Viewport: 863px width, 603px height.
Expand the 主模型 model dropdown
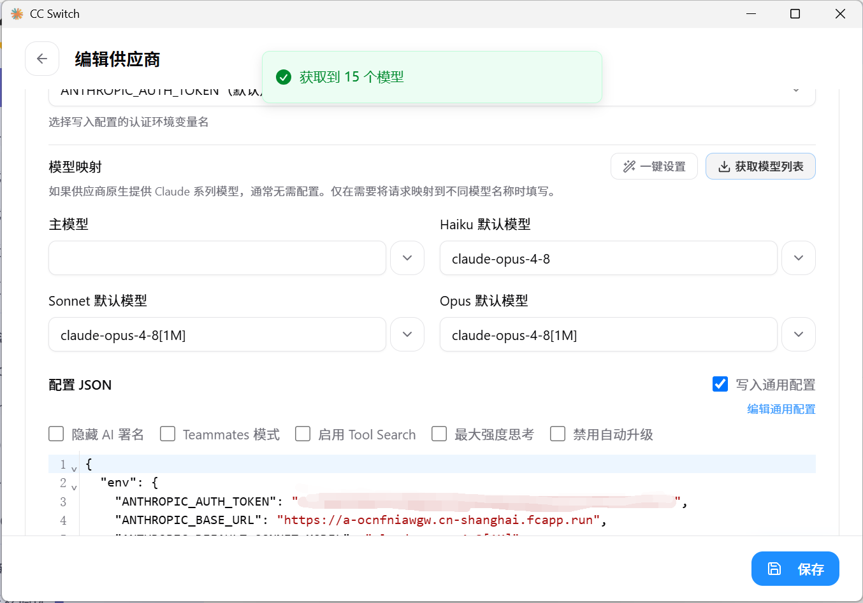click(407, 258)
